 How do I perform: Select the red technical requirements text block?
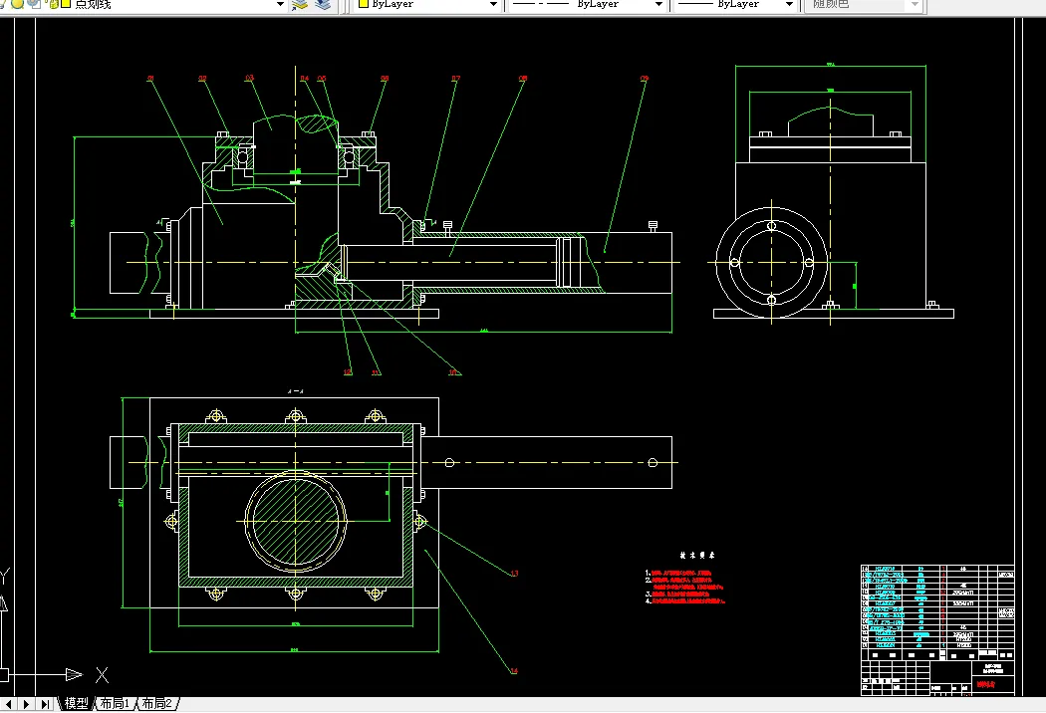(685, 587)
